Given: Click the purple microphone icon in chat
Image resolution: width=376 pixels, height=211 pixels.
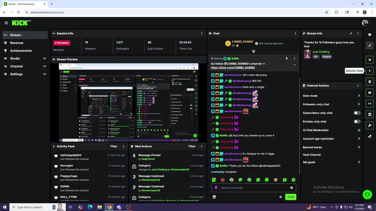Looking at the screenshot, I should coord(216,188).
